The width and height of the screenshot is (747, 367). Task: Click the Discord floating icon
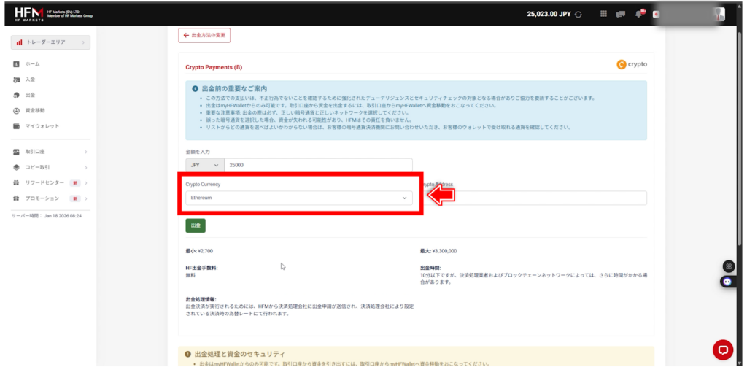(726, 282)
